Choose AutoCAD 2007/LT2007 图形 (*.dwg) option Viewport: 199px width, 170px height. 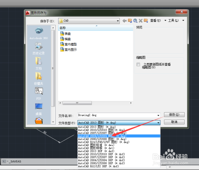click(119, 133)
